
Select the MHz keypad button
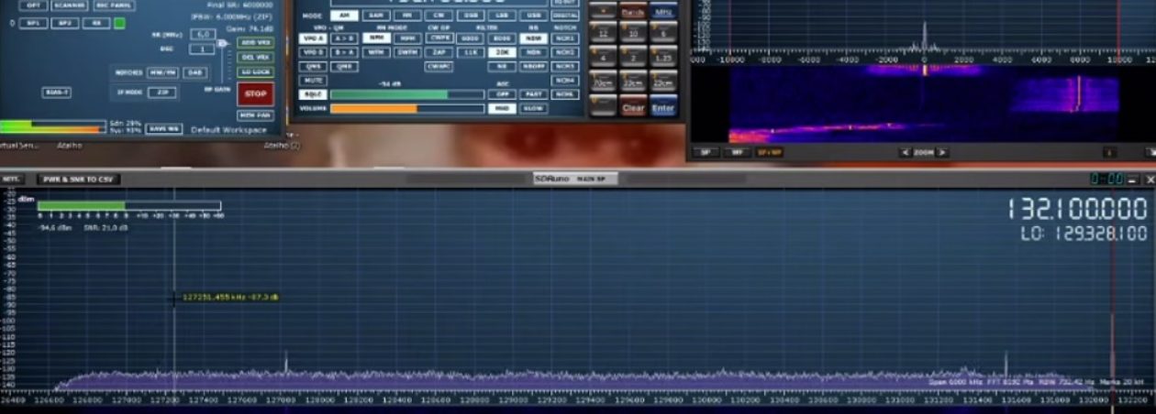pos(663,12)
